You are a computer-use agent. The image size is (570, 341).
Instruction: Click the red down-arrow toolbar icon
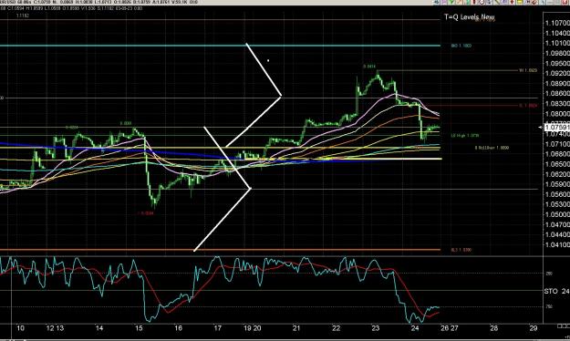512,2
